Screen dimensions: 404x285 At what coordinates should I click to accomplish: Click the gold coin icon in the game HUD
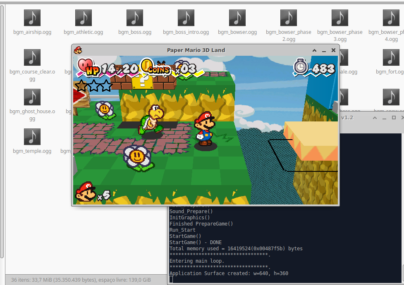(147, 65)
